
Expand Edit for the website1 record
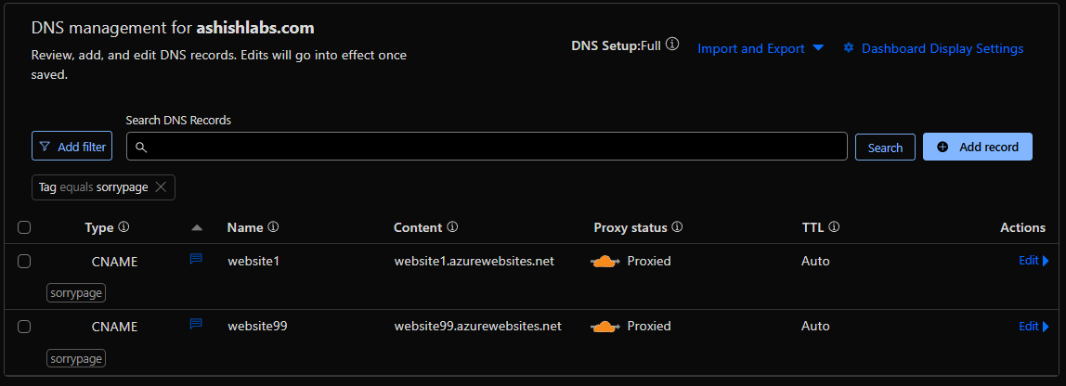pyautogui.click(x=1033, y=262)
